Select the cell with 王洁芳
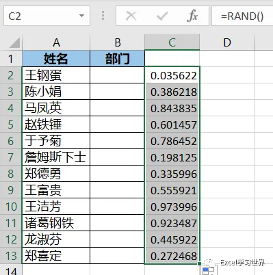 [56, 207]
